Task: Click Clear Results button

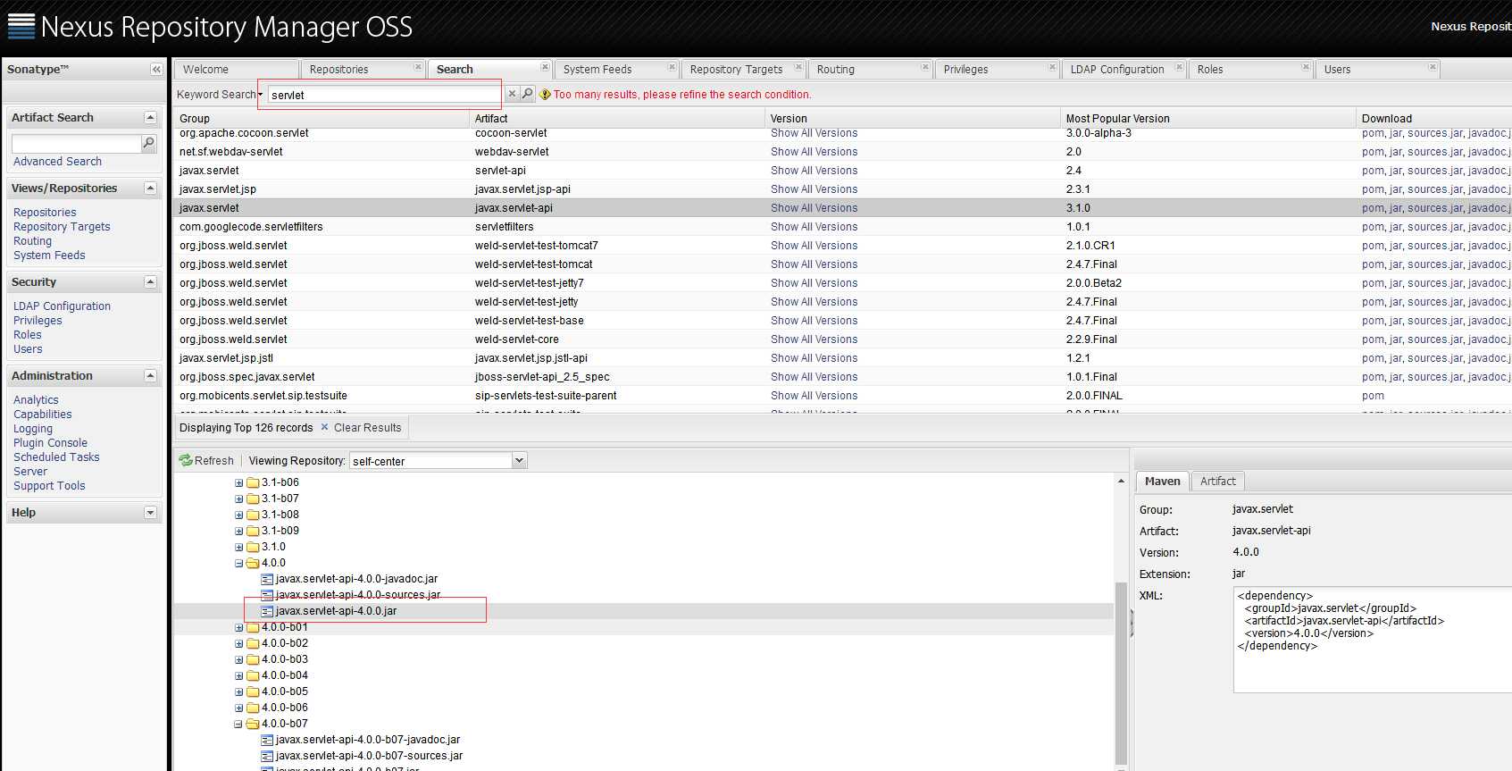Action: click(x=361, y=428)
